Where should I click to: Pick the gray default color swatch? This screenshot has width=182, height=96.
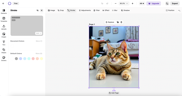(x=16, y=59)
